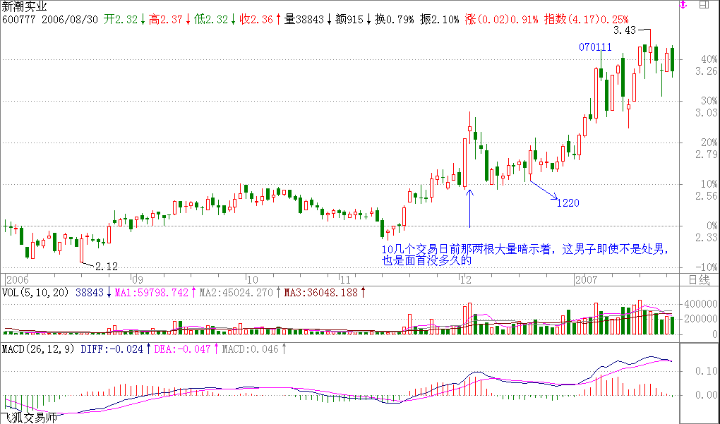Select the 070111 date annotation
The height and width of the screenshot is (424, 720).
click(594, 47)
